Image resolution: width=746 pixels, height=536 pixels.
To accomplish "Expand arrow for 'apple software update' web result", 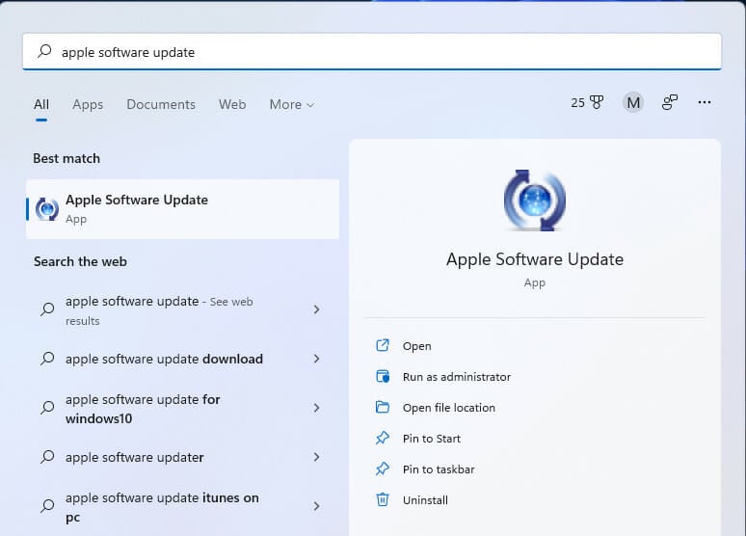I will coord(317,309).
